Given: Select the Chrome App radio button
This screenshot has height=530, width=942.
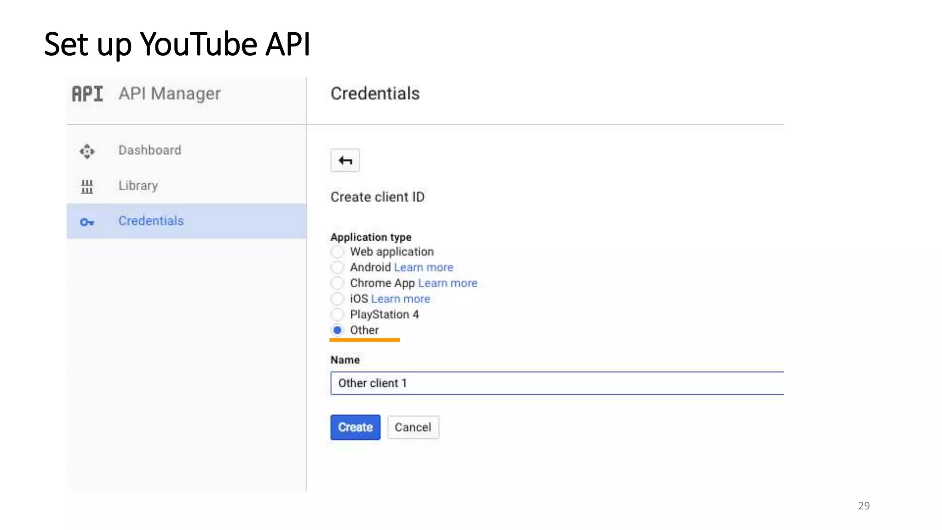Looking at the screenshot, I should (x=337, y=283).
